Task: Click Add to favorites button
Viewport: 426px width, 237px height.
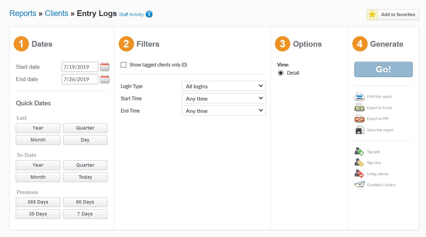Action: point(393,15)
